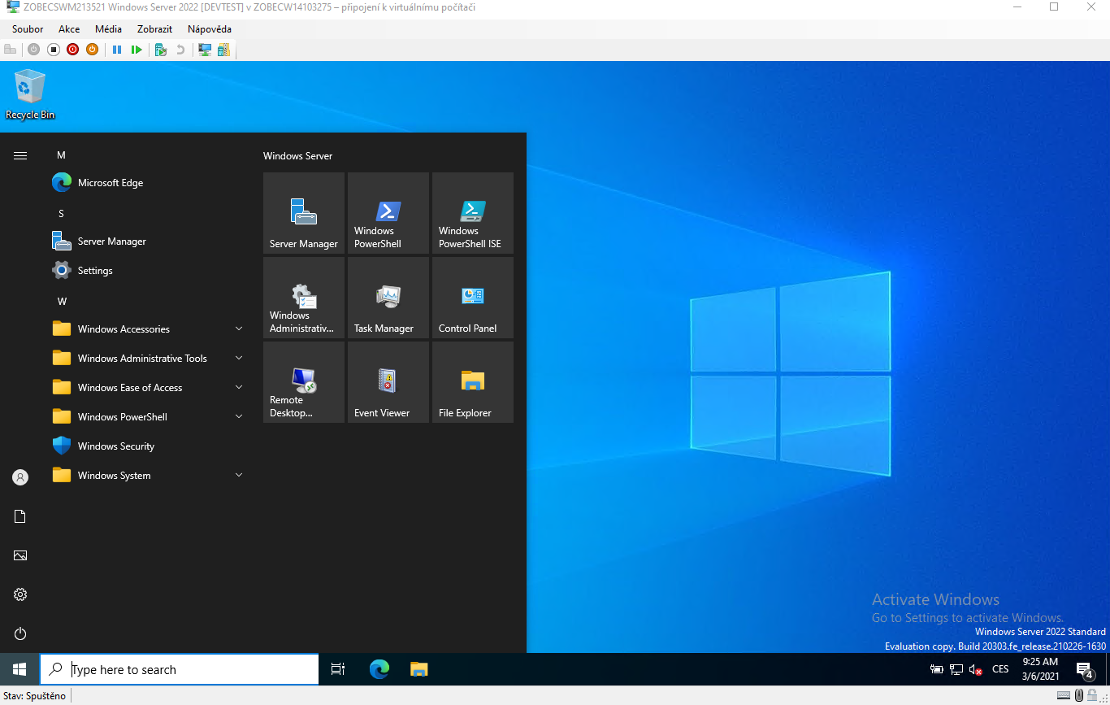The width and height of the screenshot is (1110, 705).
Task: Click the lock icon in VM status bar
Action: coord(1094,695)
